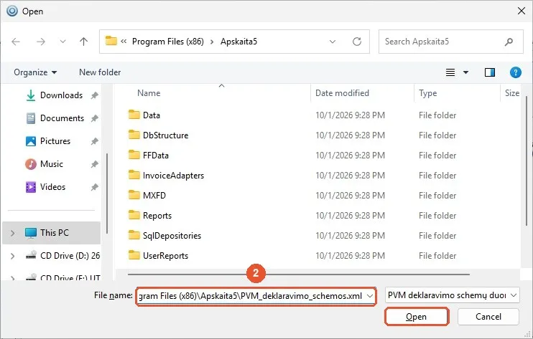The width and height of the screenshot is (533, 339).
Task: Open view options dropdown arrow
Action: tap(465, 72)
